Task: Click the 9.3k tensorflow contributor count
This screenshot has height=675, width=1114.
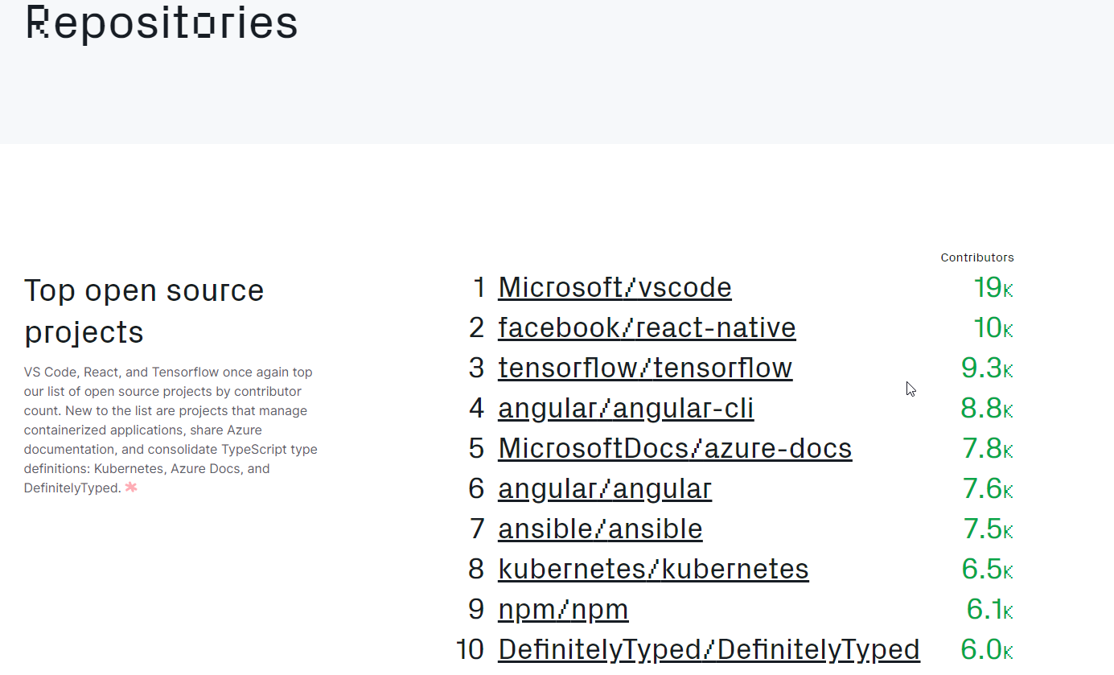Action: [x=987, y=368]
